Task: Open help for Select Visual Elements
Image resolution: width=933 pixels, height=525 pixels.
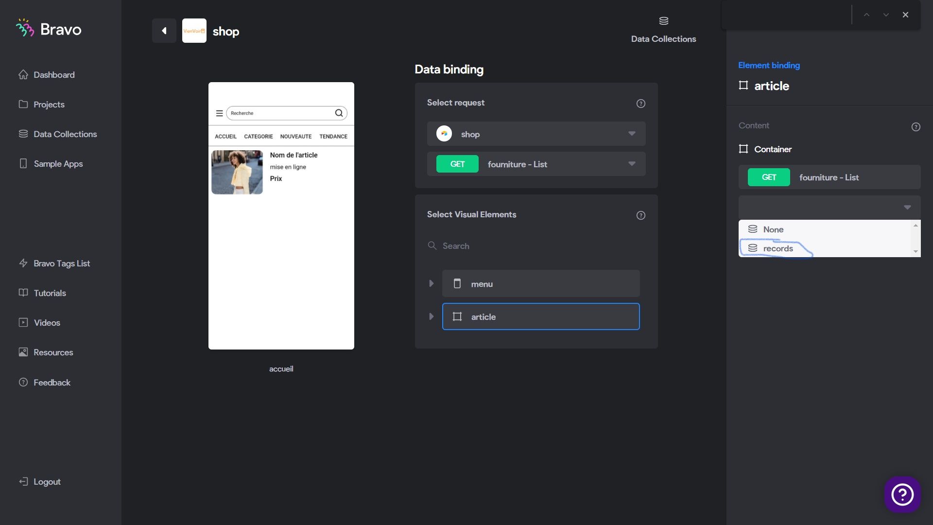Action: click(641, 215)
